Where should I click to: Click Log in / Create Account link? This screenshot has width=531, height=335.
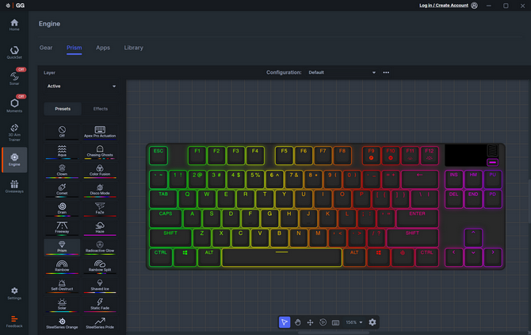pyautogui.click(x=444, y=6)
